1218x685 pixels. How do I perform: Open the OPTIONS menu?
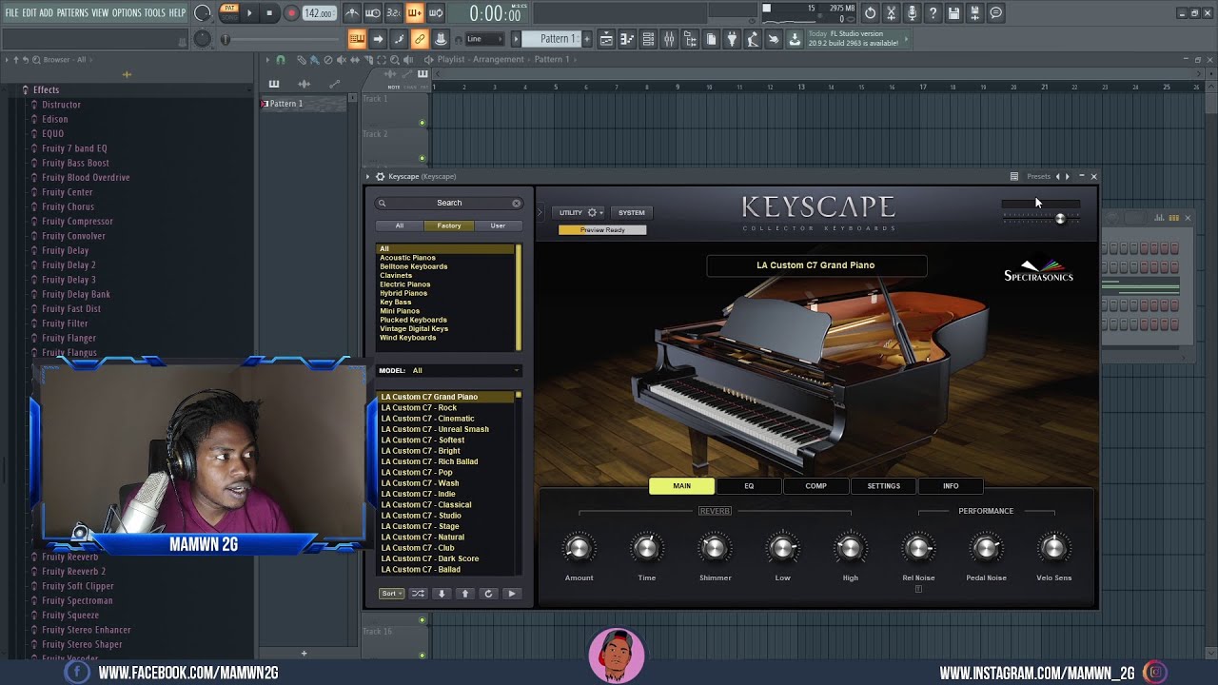point(127,13)
